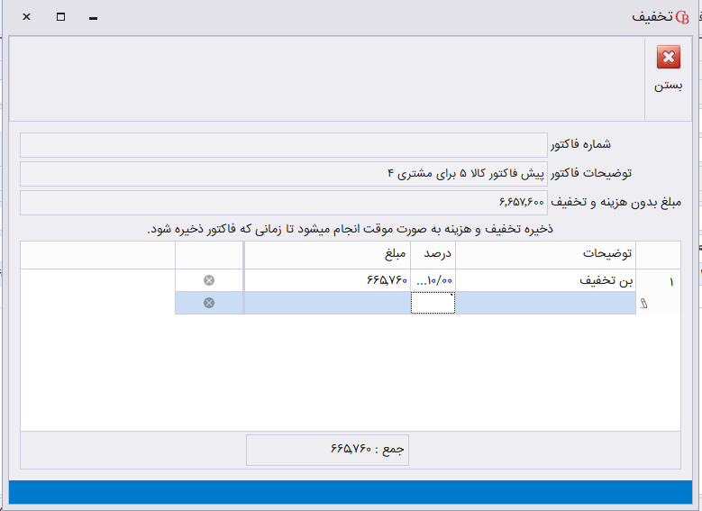Screen dimensions: 702x511
Task: Click the شماره فاکتور field
Action: pyautogui.click(x=283, y=145)
